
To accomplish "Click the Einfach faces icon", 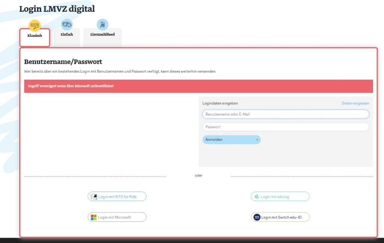I will pyautogui.click(x=67, y=24).
